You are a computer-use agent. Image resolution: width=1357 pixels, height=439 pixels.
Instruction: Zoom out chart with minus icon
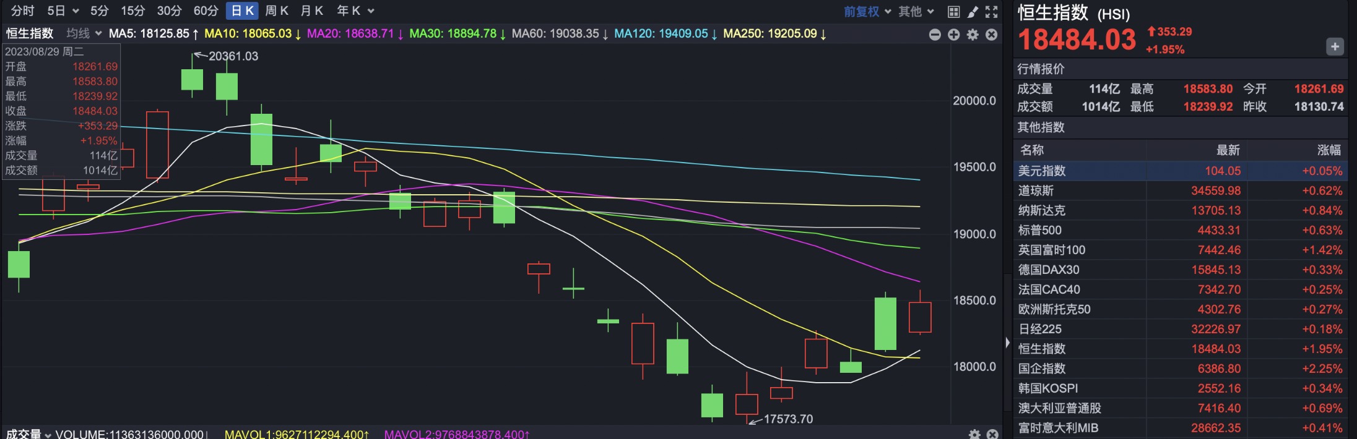pyautogui.click(x=935, y=35)
